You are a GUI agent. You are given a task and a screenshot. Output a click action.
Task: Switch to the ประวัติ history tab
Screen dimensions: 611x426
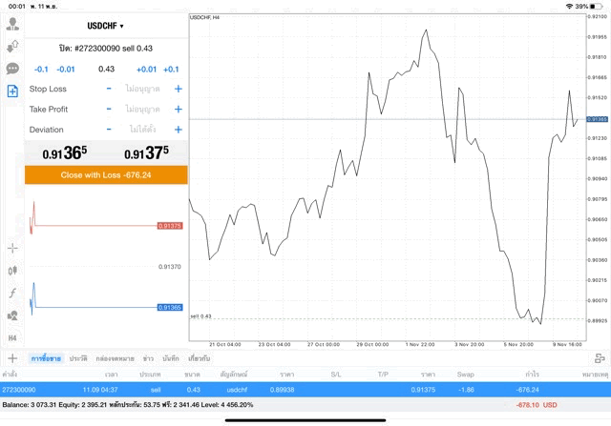coord(78,358)
